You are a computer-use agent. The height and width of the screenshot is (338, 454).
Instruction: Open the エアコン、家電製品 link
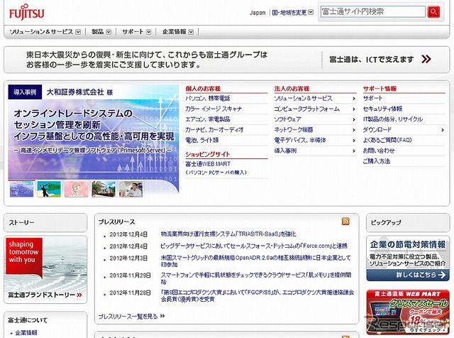point(208,119)
